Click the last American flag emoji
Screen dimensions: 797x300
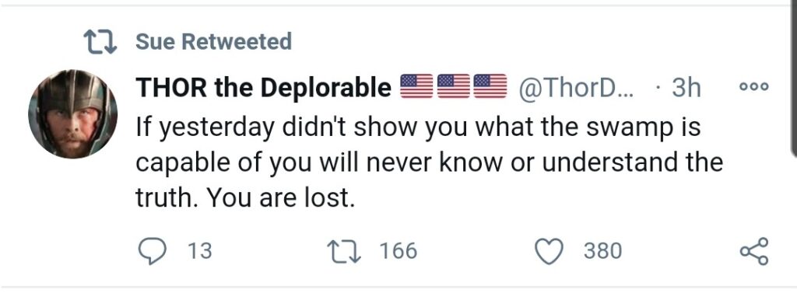click(x=490, y=86)
